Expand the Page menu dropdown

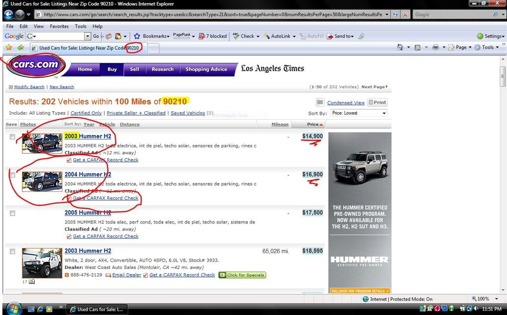470,47
